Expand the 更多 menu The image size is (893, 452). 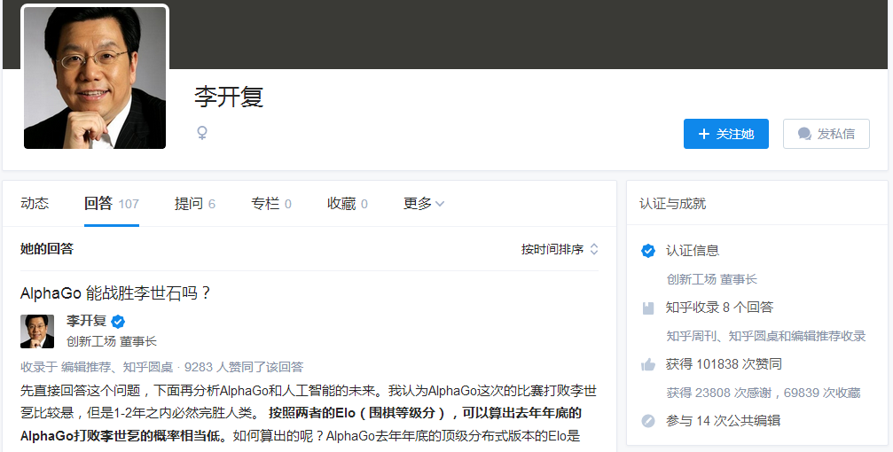[424, 203]
